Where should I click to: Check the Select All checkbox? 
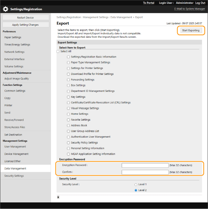[x=58, y=51]
